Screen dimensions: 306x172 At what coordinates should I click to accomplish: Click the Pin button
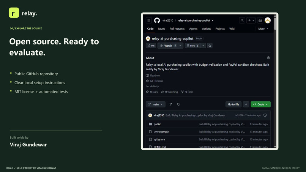[151, 46]
